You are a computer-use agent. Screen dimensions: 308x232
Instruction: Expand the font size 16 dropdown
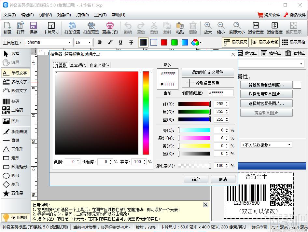tap(83, 42)
